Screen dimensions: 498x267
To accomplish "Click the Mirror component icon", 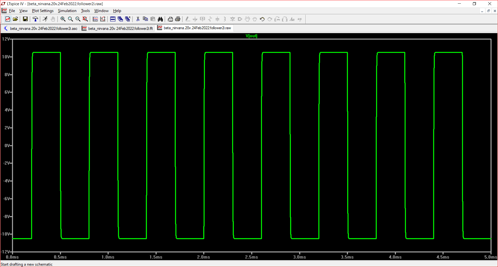I will [x=285, y=19].
